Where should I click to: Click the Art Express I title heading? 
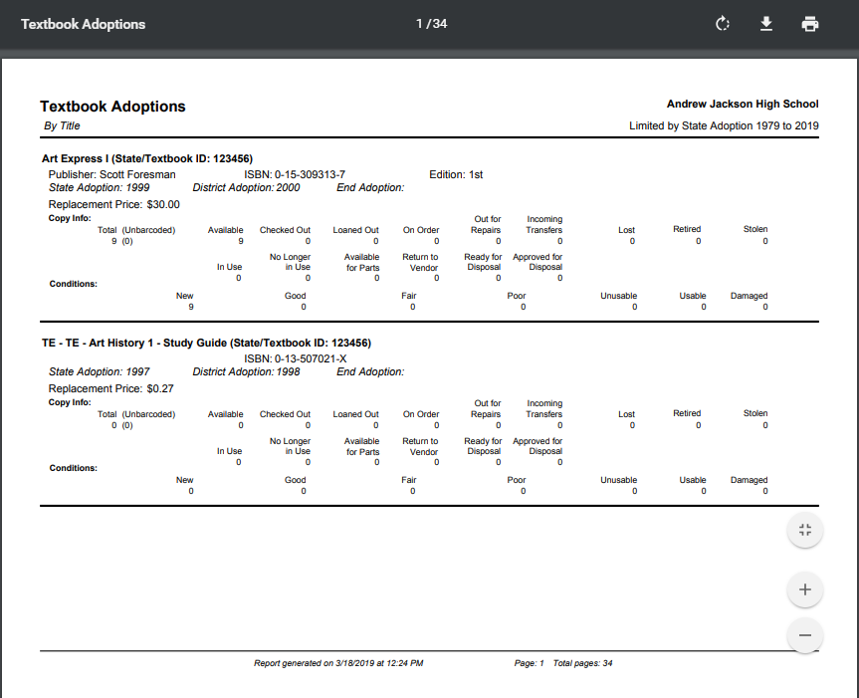click(144, 159)
